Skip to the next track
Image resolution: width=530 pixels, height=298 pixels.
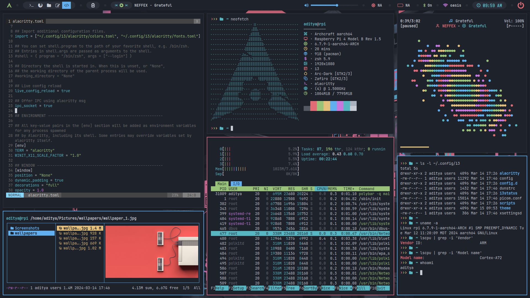127,5
